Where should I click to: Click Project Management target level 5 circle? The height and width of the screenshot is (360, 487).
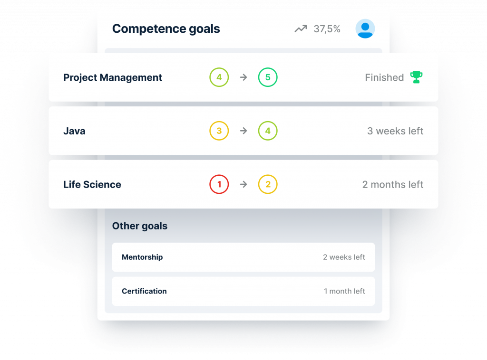click(268, 77)
